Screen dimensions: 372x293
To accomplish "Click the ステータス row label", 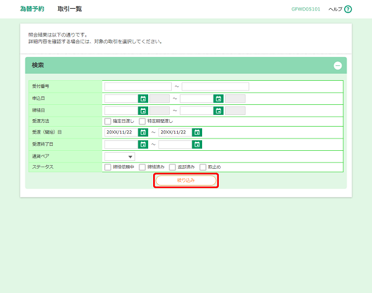I will (x=43, y=167).
